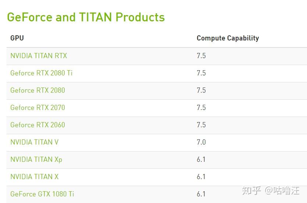
Task: Click the NVIDIA TITAN Xp link
Action: 36,160
